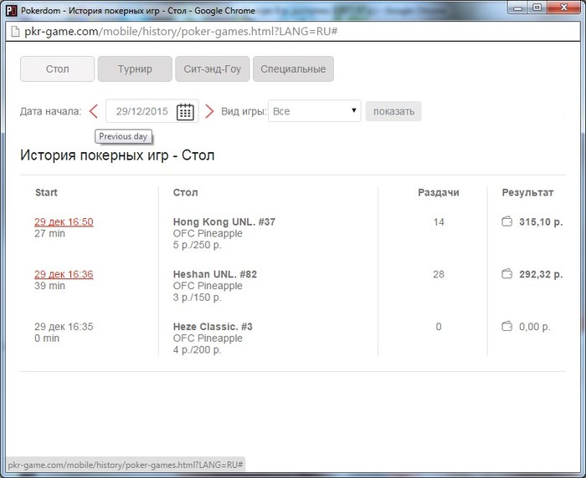Click wallet icon beside 292,32 р.
This screenshot has width=586, height=478.
pyautogui.click(x=506, y=274)
